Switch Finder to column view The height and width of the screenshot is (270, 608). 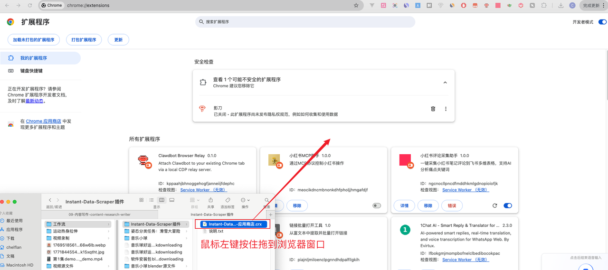tap(161, 200)
